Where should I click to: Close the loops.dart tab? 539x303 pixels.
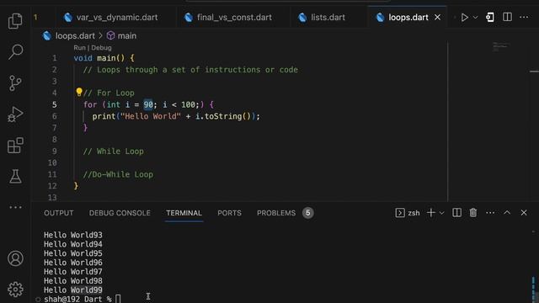tap(437, 17)
